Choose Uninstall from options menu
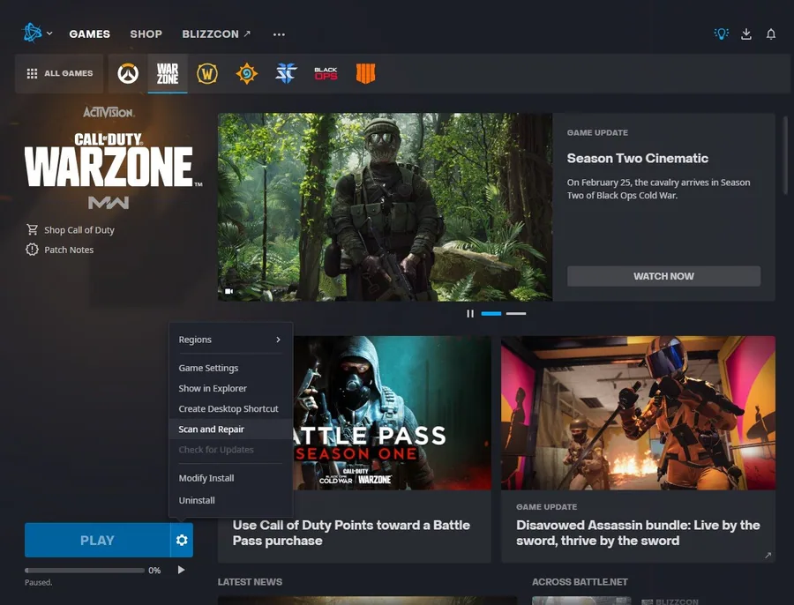 [230, 500]
